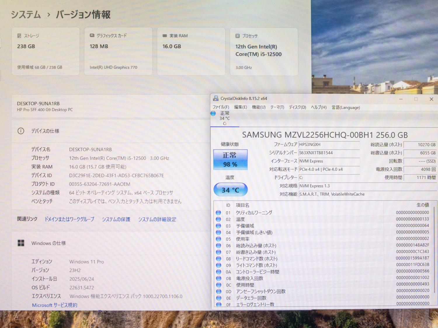Click status icon for 03 予備領域 row
This screenshot has height=328, width=438.
218,226
